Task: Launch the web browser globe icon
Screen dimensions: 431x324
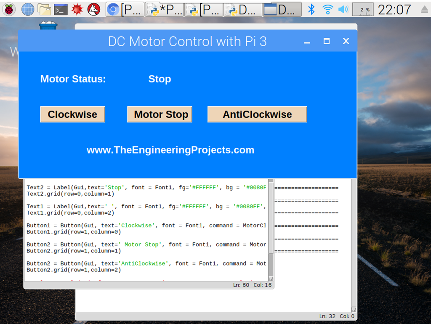Action: (x=28, y=9)
